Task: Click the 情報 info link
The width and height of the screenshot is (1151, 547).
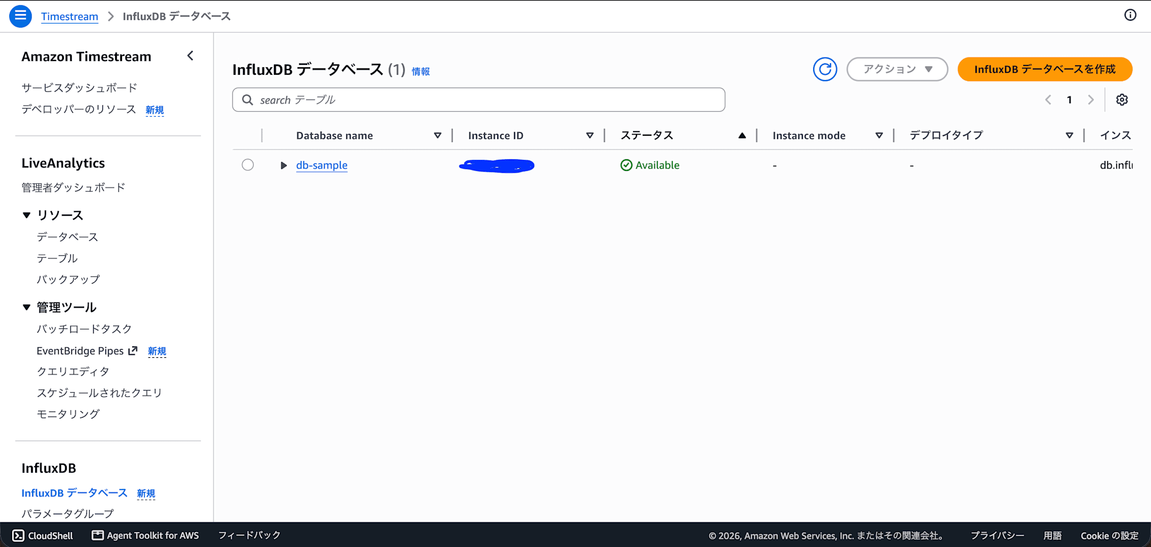Action: (421, 71)
